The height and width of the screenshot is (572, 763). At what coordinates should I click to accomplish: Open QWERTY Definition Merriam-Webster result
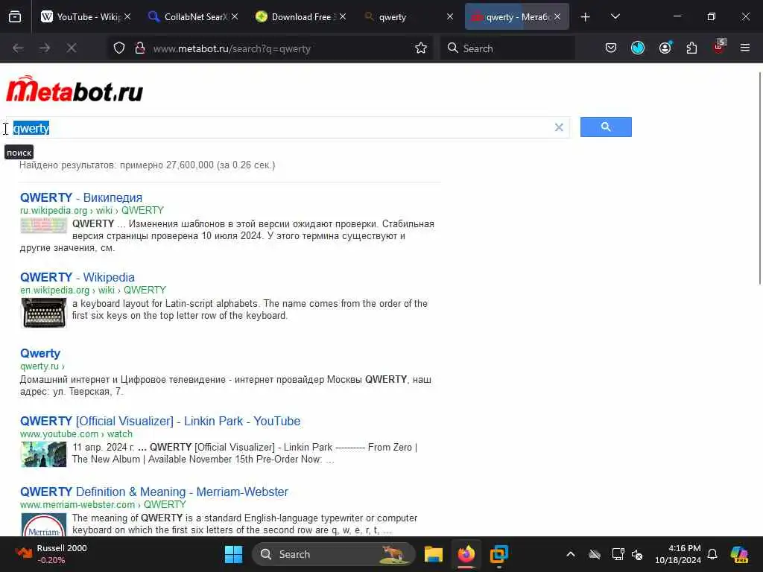(x=153, y=492)
